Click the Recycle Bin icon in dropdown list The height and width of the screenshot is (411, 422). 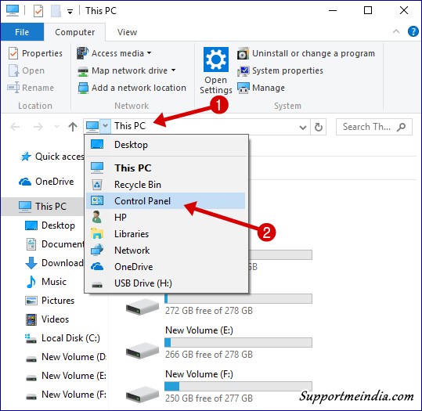click(97, 185)
